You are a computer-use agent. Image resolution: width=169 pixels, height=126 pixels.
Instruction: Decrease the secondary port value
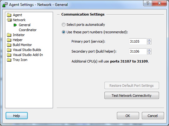(149, 53)
